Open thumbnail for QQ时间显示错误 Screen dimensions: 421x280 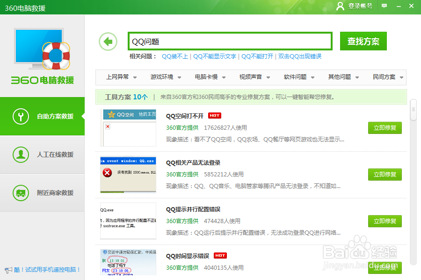(128, 262)
